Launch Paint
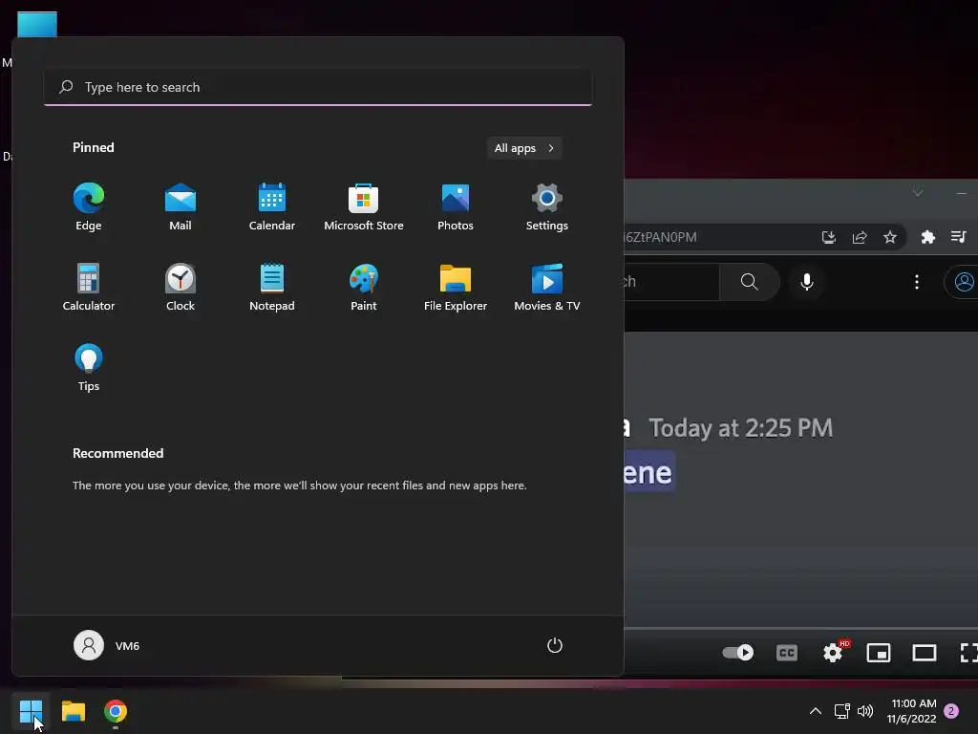978x734 pixels. pyautogui.click(x=364, y=288)
